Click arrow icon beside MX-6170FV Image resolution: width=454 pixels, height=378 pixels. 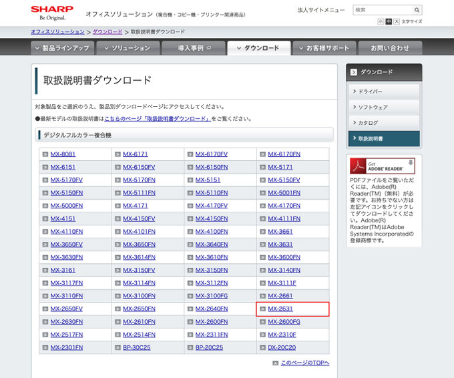coord(190,154)
